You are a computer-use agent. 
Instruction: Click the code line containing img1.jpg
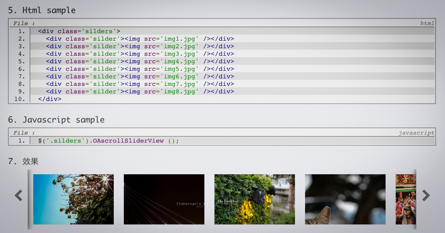[232, 39]
